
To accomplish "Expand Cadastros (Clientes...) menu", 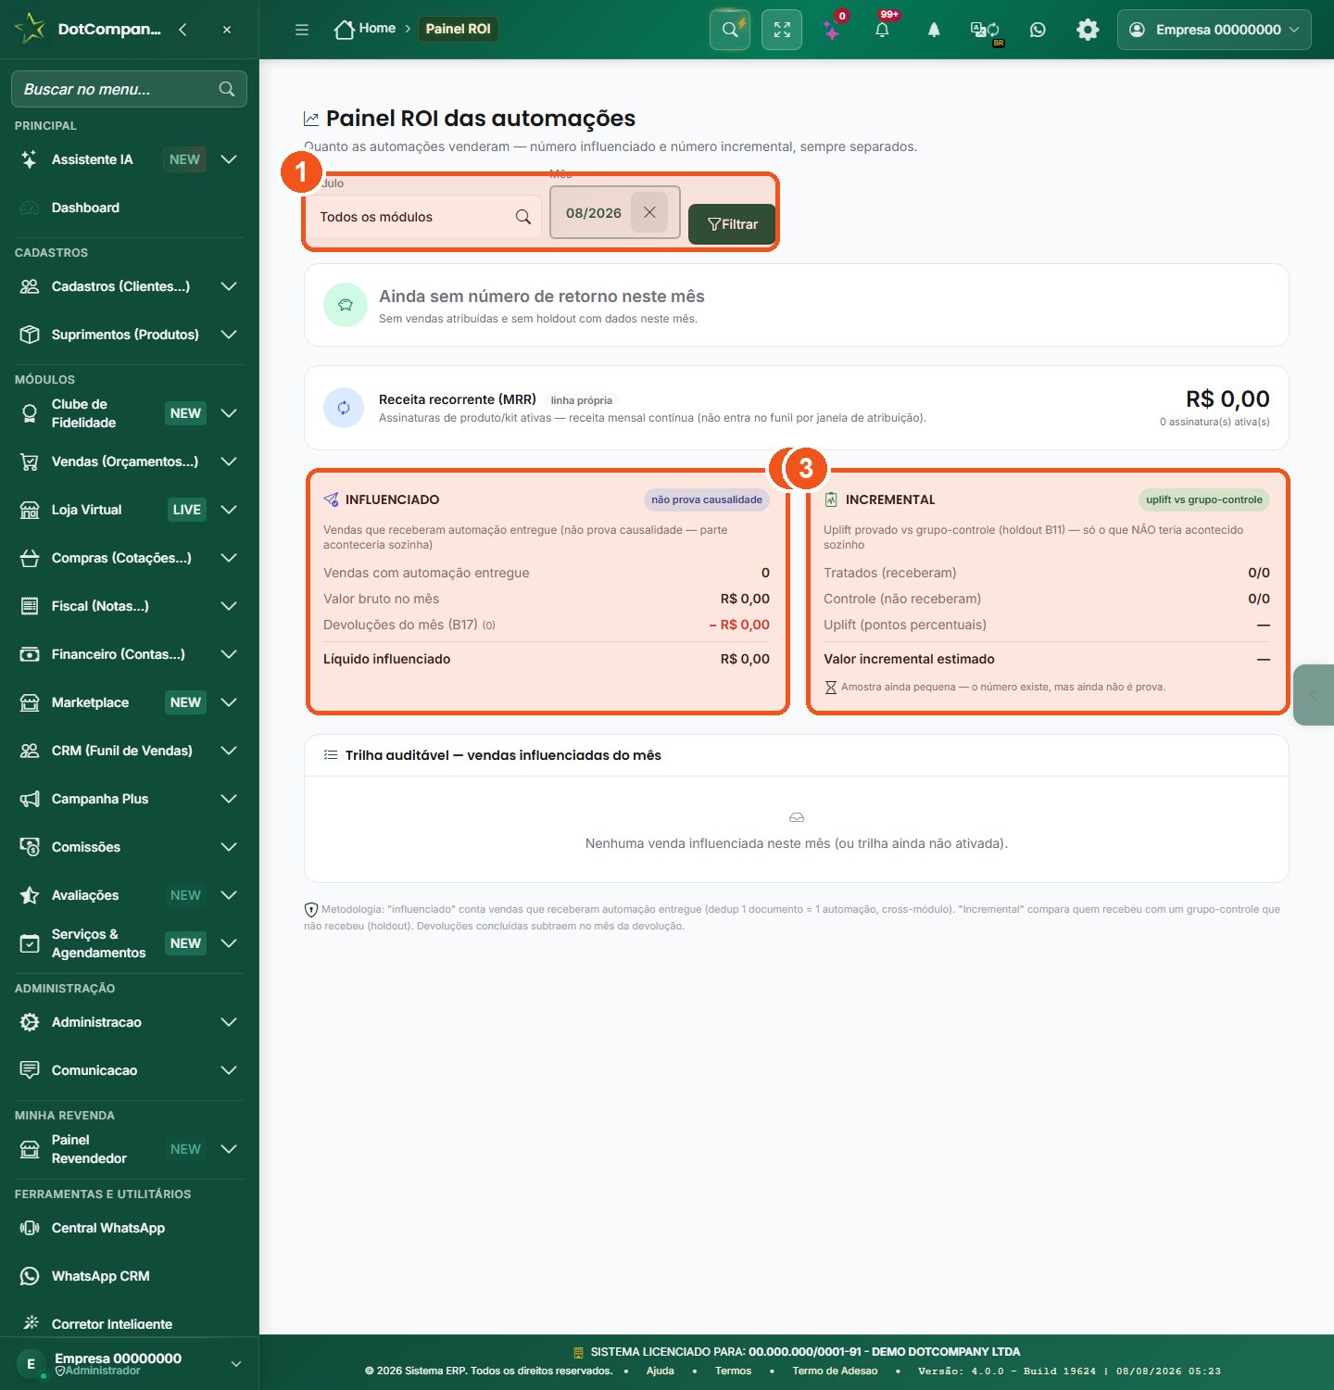I will [129, 286].
